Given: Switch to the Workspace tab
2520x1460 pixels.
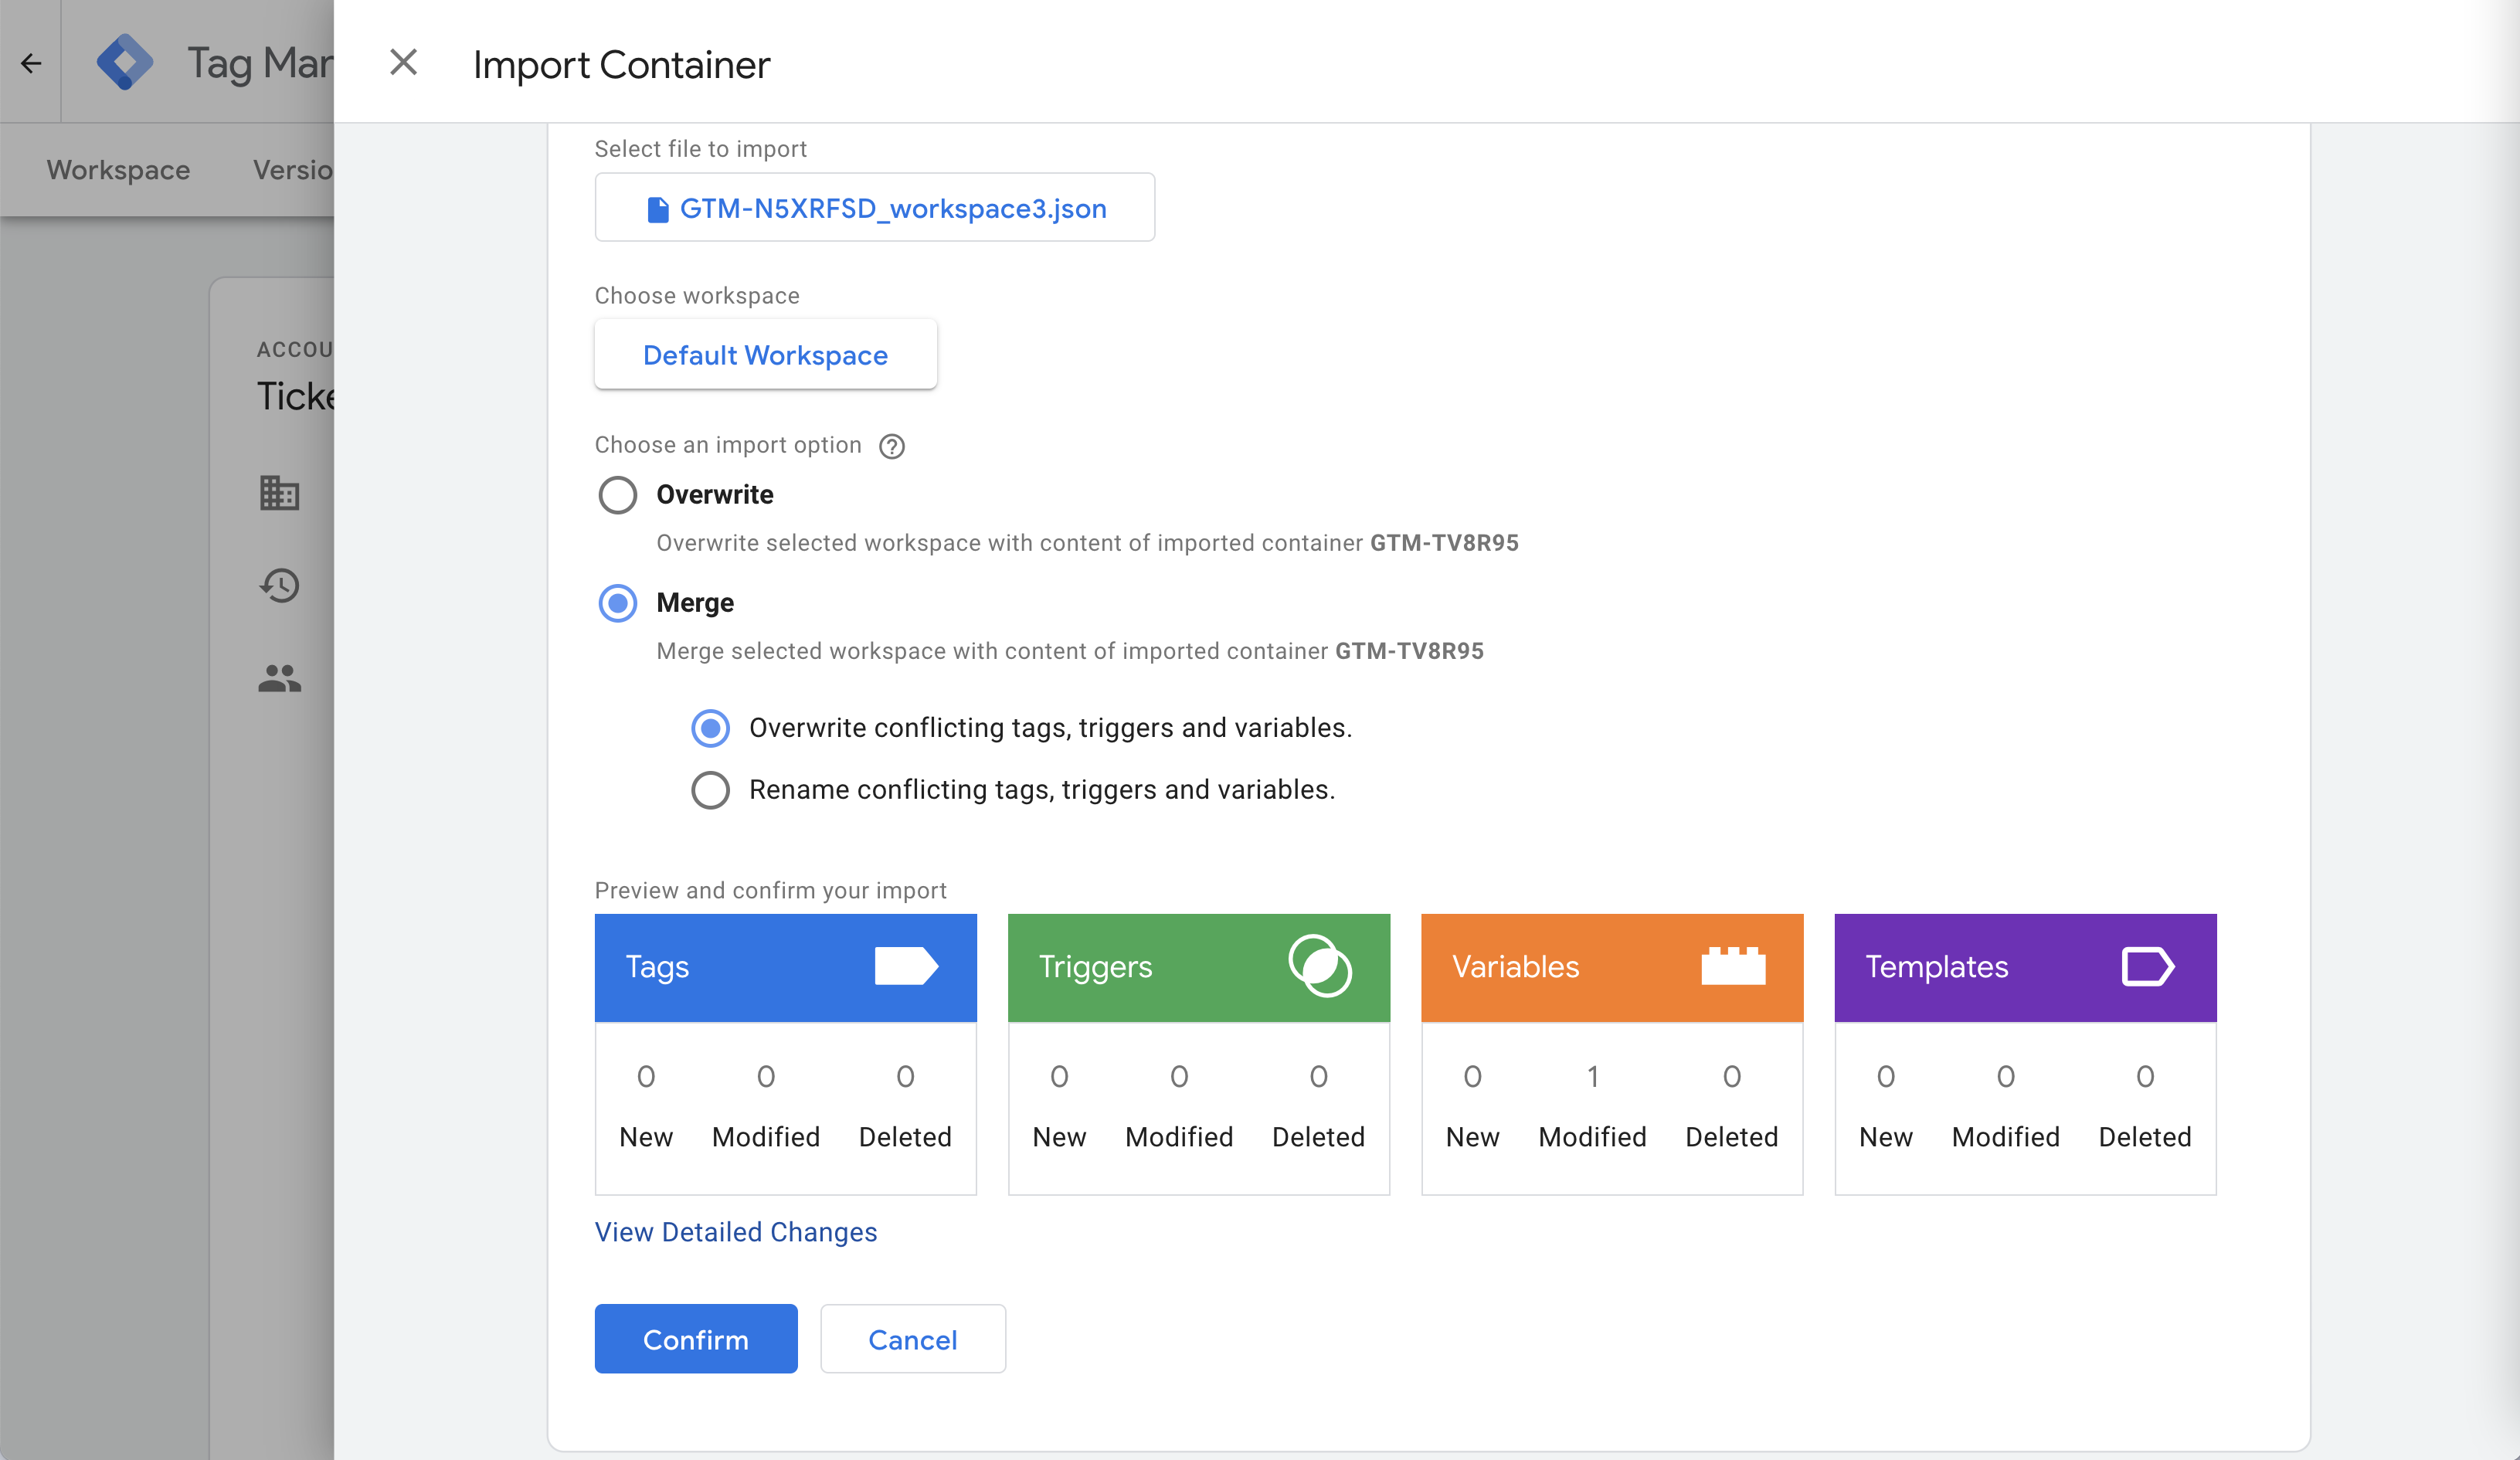Looking at the screenshot, I should (118, 170).
